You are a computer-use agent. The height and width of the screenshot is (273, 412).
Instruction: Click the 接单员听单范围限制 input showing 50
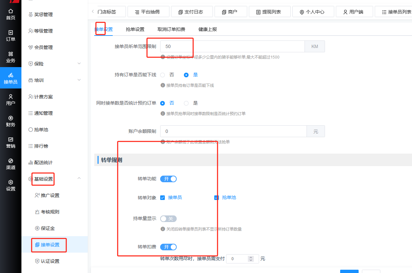(232, 46)
